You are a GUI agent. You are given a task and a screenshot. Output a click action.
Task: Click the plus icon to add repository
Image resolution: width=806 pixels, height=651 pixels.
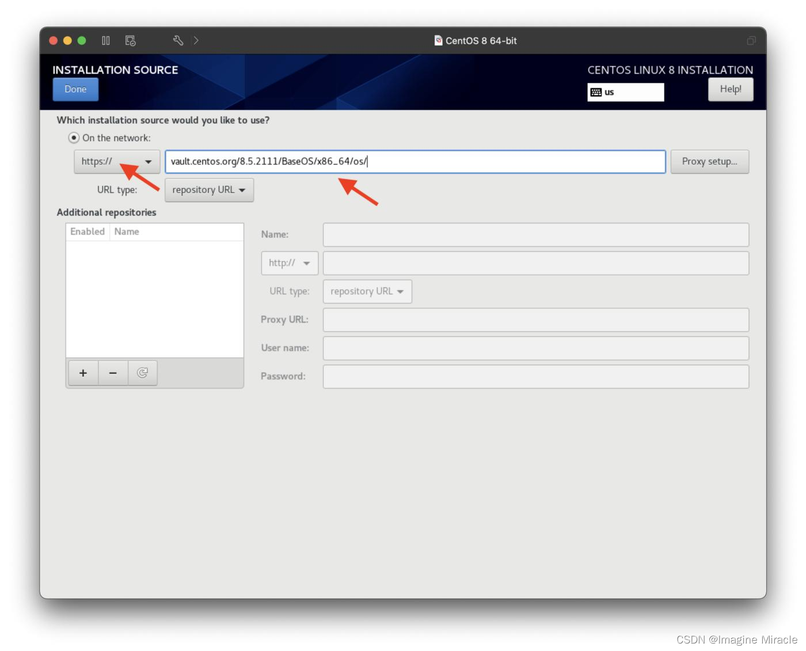coord(83,373)
